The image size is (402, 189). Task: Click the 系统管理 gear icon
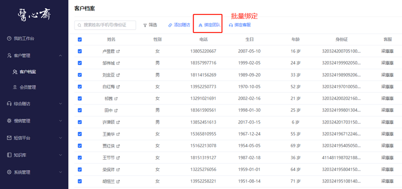[x=9, y=172]
